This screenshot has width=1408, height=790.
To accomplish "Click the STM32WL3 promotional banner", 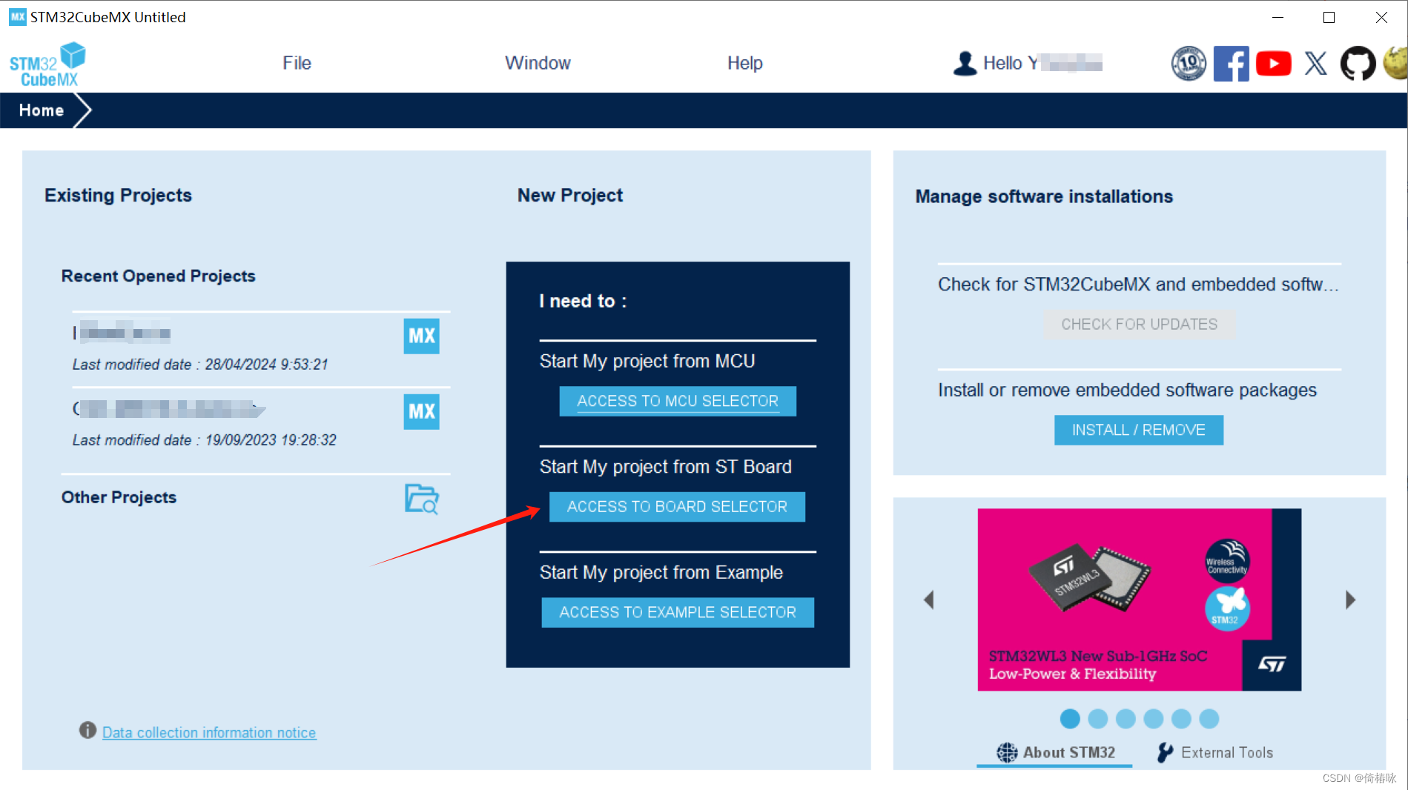I will (1139, 600).
